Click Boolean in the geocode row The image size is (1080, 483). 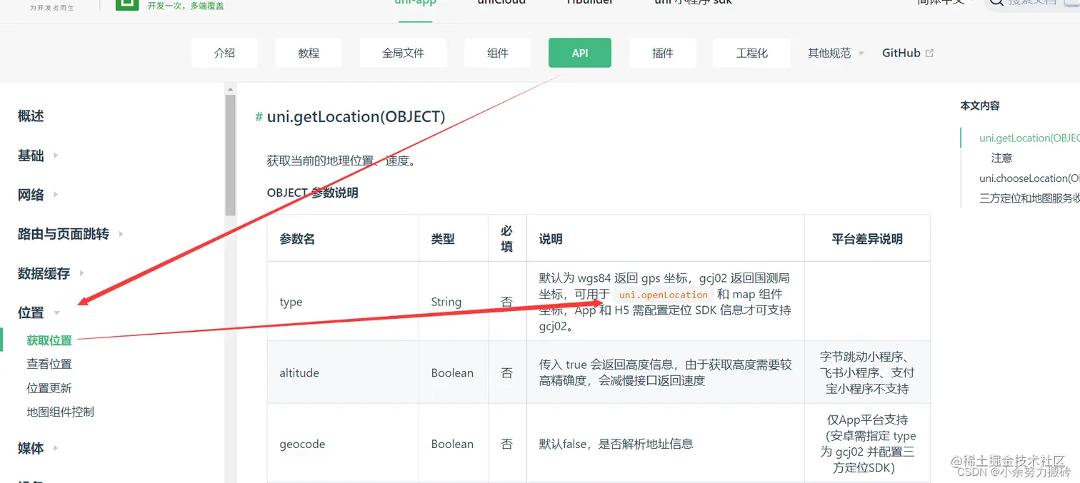coord(452,444)
